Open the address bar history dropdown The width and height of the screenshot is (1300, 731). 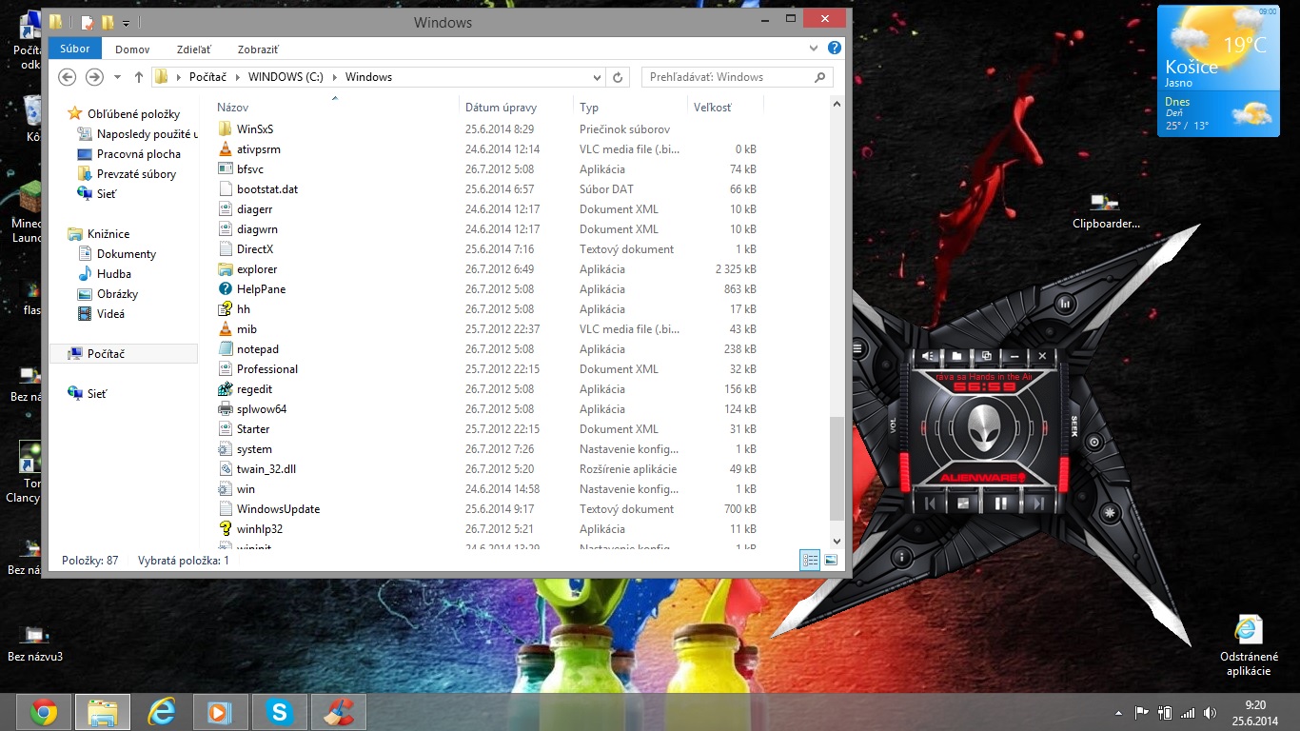[597, 77]
